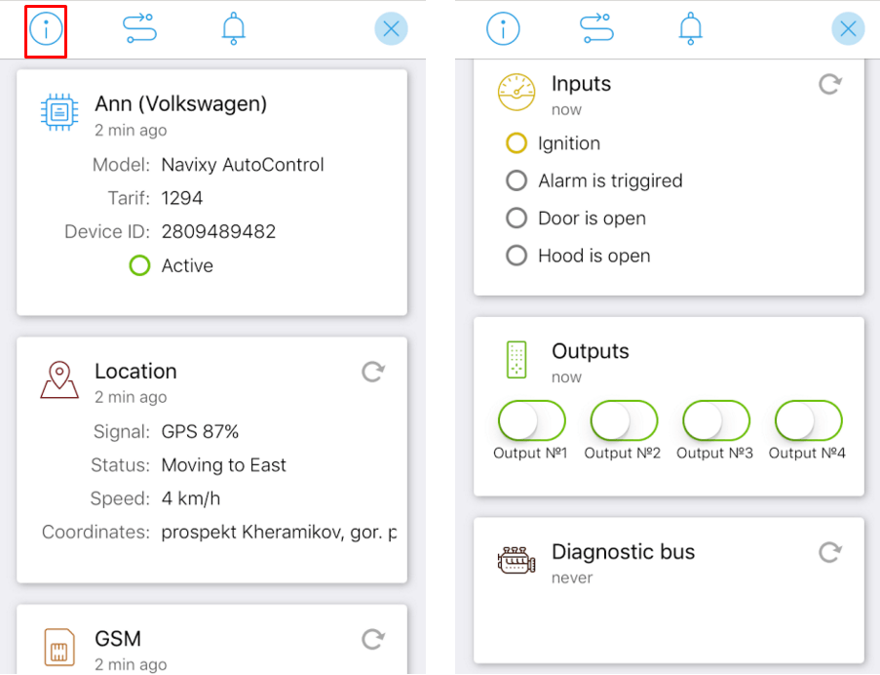This screenshot has height=675, width=880.
Task: Select the Ignition input indicator
Action: [x=517, y=142]
